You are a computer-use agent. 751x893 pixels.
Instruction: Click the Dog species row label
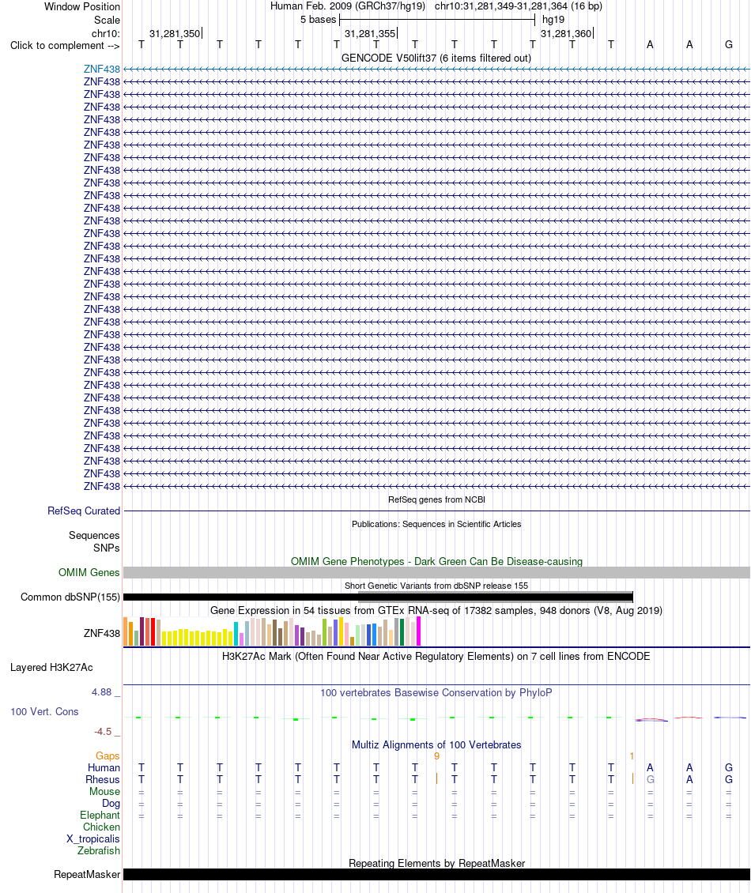tap(111, 804)
